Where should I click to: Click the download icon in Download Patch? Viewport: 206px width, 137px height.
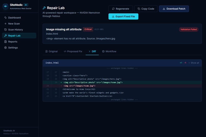[x=164, y=9]
